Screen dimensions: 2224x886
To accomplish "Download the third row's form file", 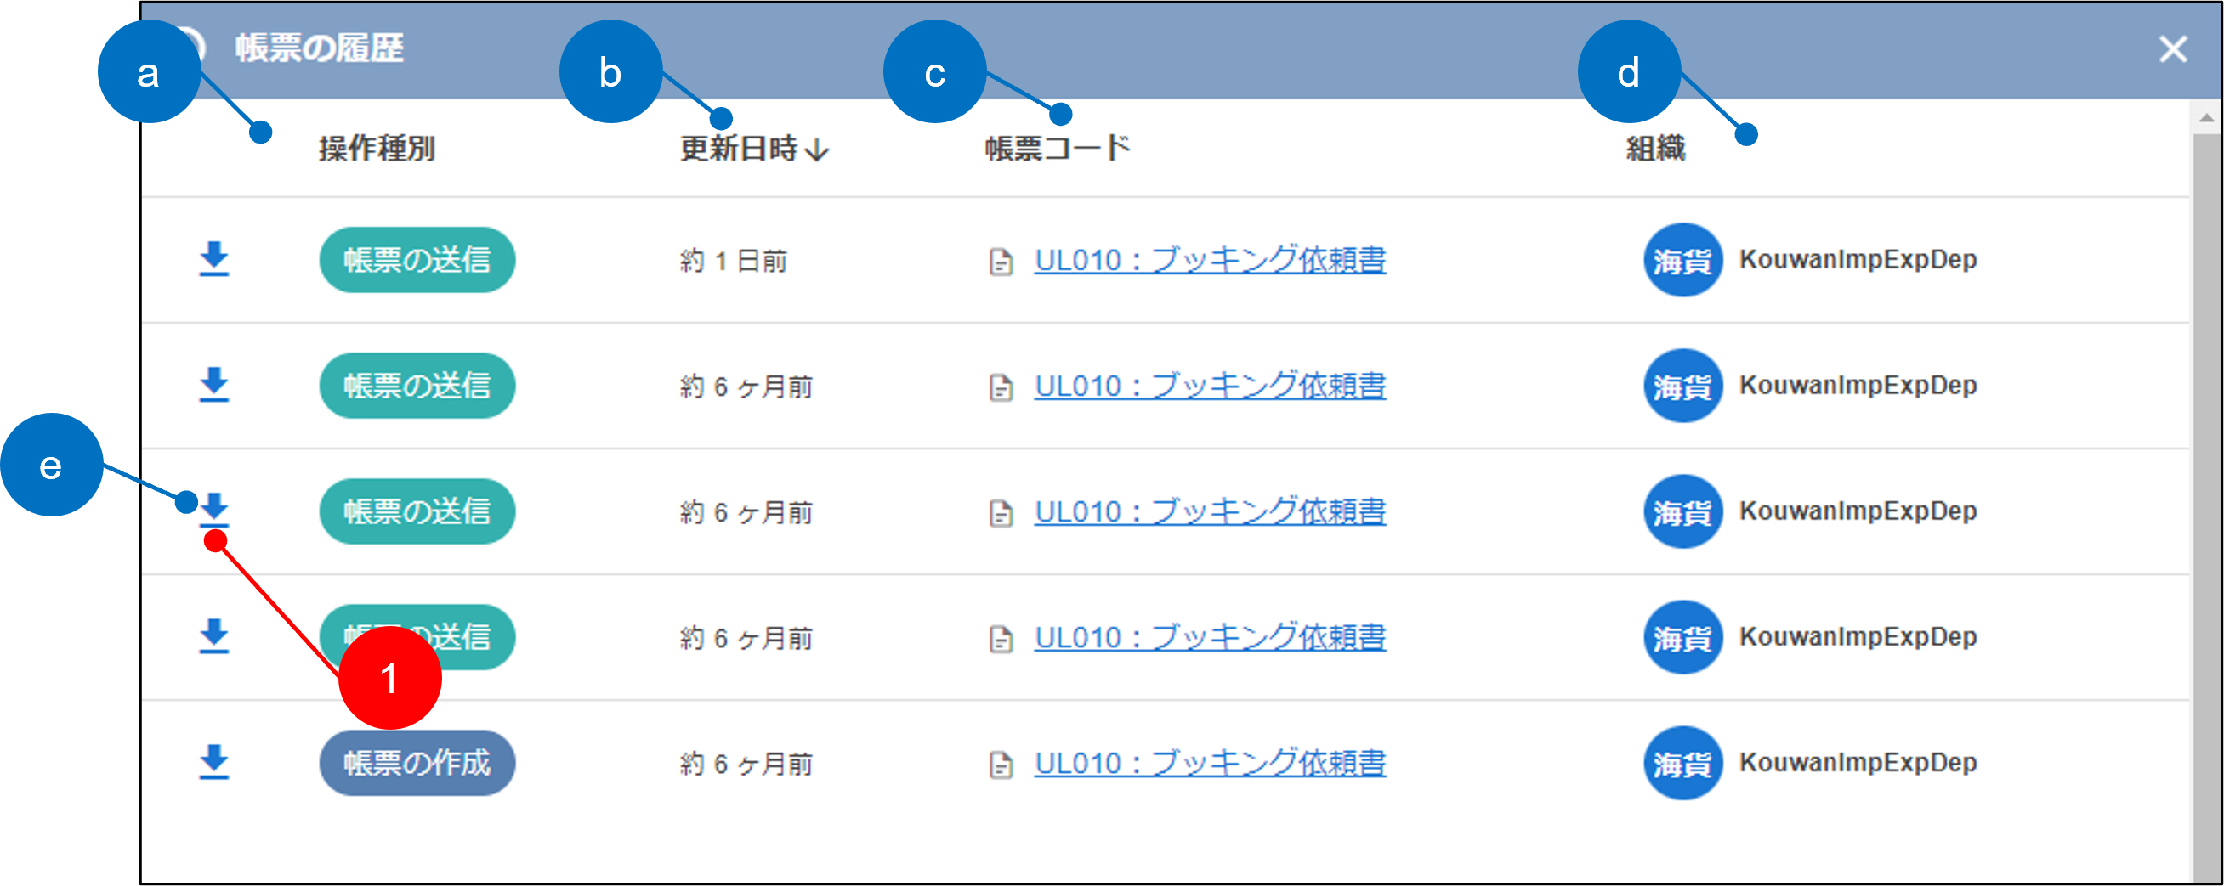I will 214,509.
